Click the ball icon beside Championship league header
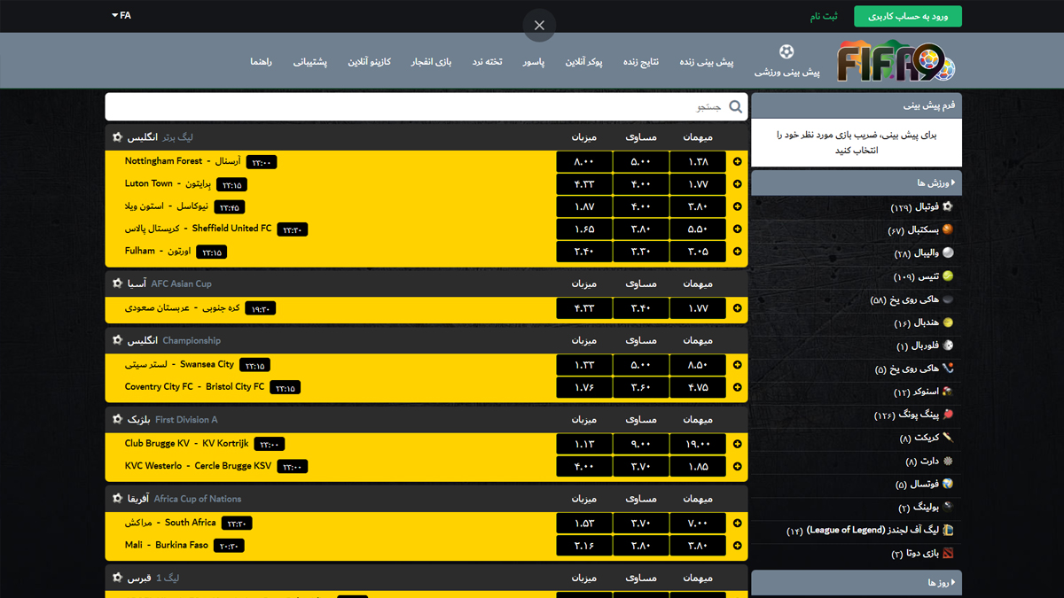 tap(117, 340)
